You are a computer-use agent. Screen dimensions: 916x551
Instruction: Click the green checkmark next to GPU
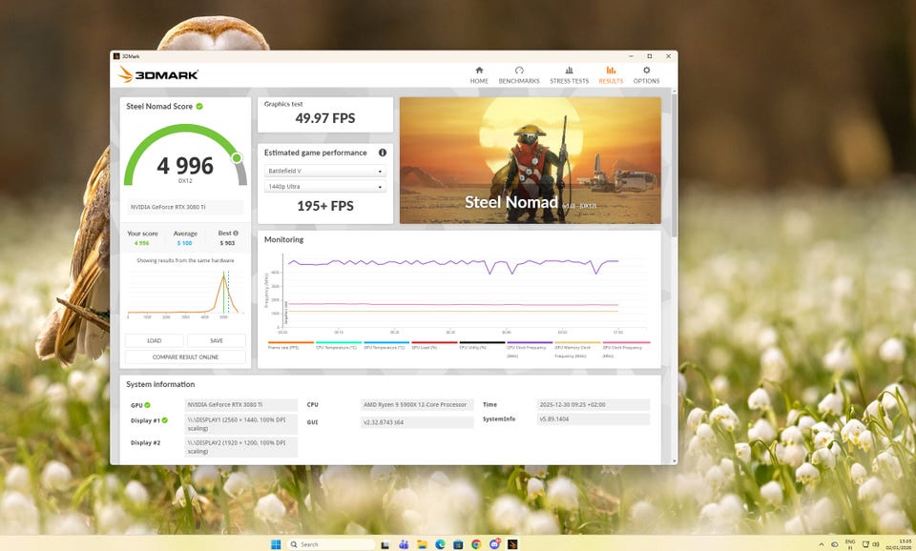pyautogui.click(x=147, y=404)
